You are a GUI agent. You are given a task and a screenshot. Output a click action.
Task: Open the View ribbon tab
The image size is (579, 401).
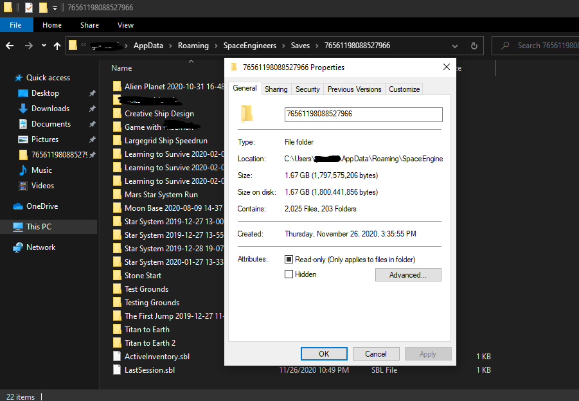pos(125,25)
